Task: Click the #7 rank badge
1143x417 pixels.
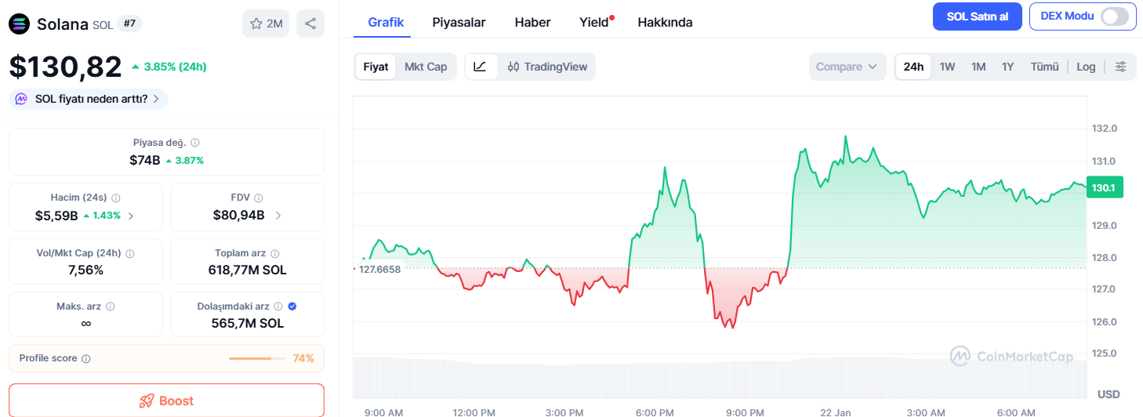Action: [x=129, y=24]
